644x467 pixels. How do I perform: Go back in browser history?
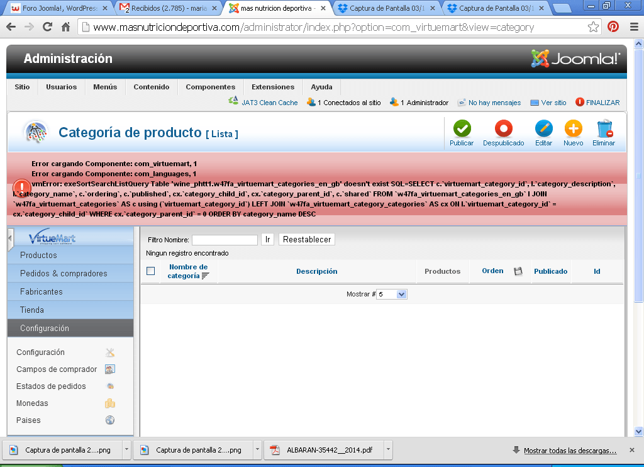coord(11,27)
